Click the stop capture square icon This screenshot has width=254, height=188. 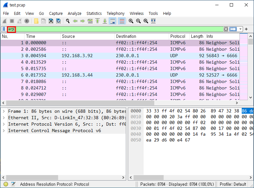[12, 21]
